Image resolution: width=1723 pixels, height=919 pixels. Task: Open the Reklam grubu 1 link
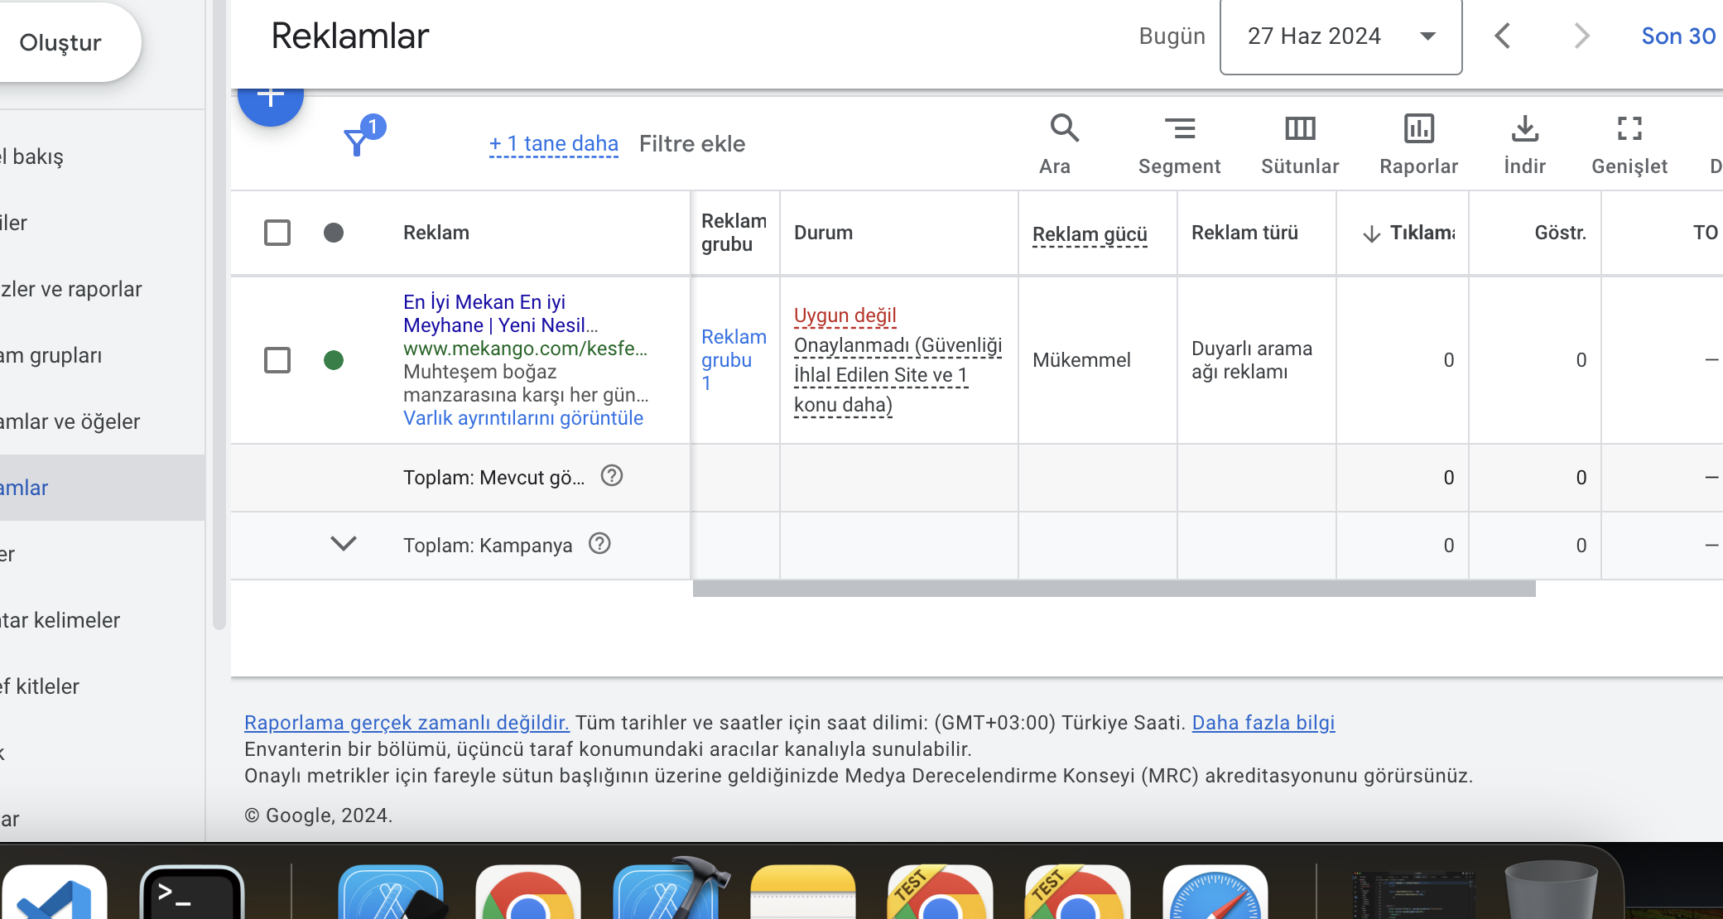point(734,360)
